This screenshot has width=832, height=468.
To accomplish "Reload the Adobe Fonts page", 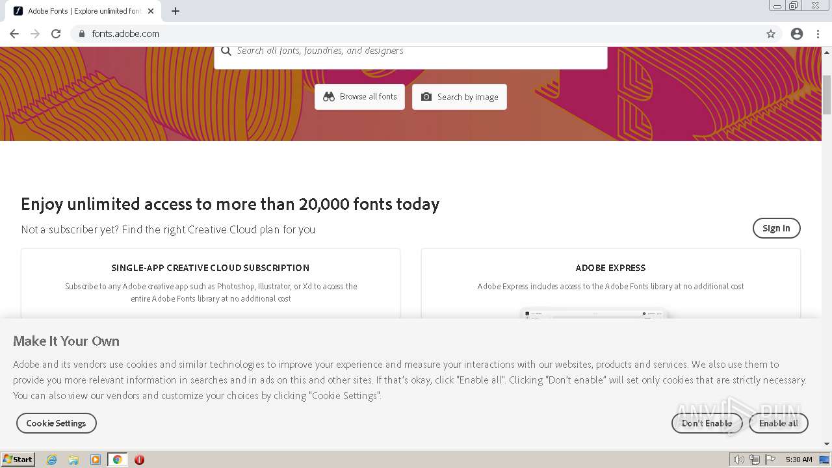I will (x=56, y=34).
